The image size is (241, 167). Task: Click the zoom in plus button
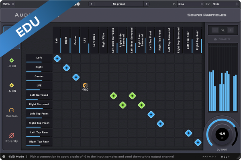(x=231, y=30)
